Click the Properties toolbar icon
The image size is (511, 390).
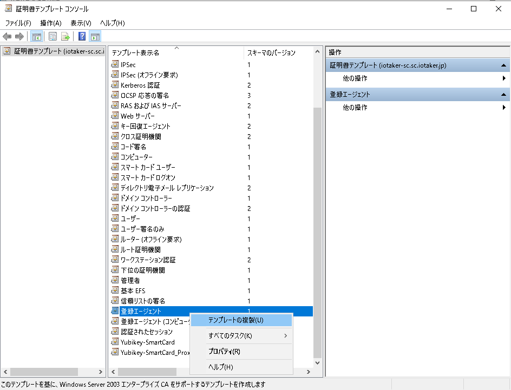click(x=53, y=36)
